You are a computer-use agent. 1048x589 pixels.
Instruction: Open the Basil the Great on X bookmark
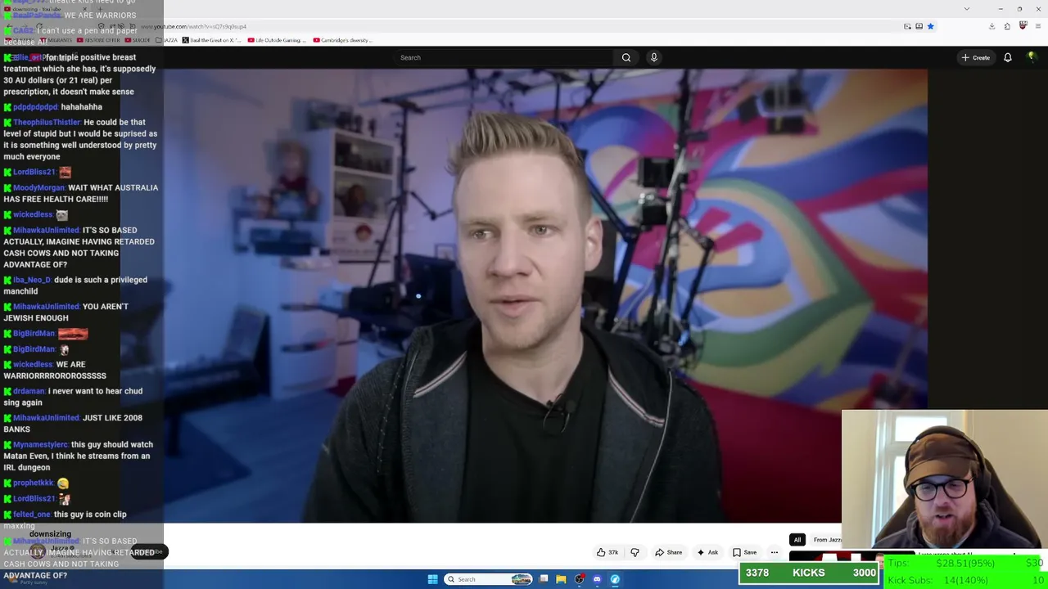point(211,40)
